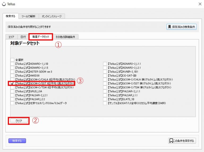Viewport: 204px width, 152px height.
Task: Open the オンラインストレージ tab
Action: coord(52,16)
